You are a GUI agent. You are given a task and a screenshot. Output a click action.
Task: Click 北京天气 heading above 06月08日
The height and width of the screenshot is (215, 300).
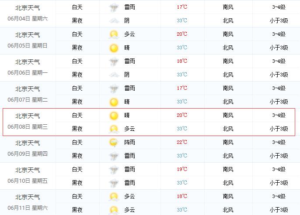(28, 116)
